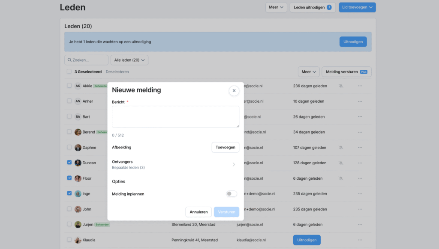The width and height of the screenshot is (439, 249).
Task: Close the Nieuwe melding dialog
Action: (x=234, y=90)
